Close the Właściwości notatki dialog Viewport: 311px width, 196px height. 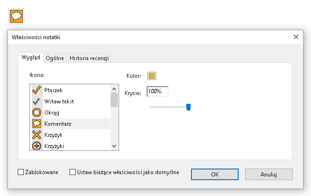tap(296, 37)
